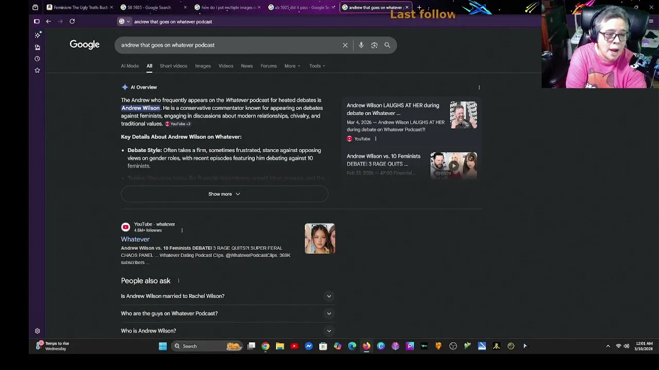
Task: Open YouTube app in taskbar
Action: tap(294, 346)
